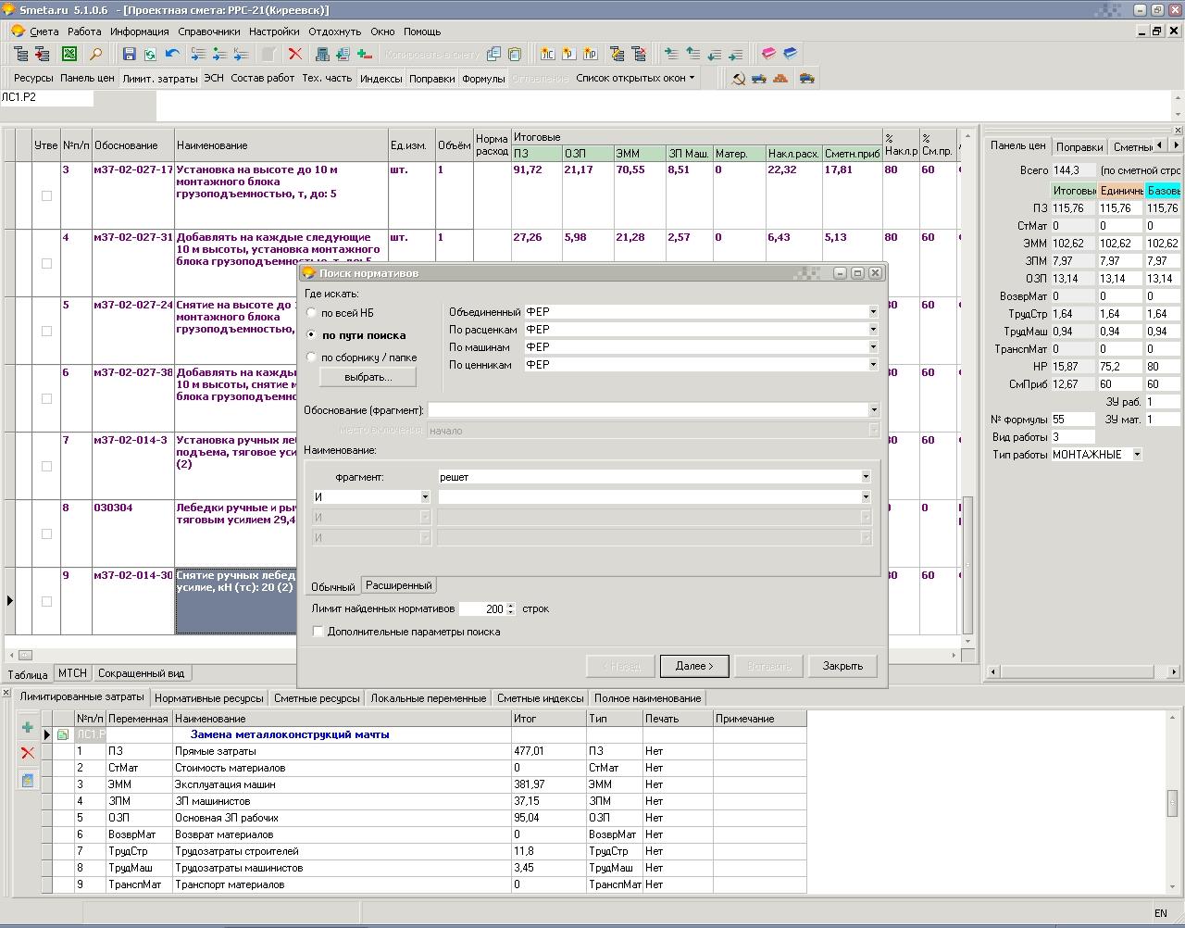Screen dimensions: 1185x928
Task: Click the hammer and sickle icon
Action: tap(738, 79)
